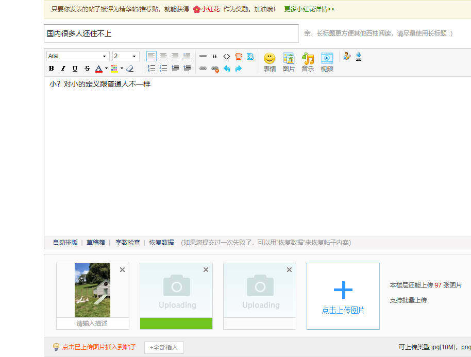This screenshot has width=471, height=357.
Task: Apply the background highlight color
Action: [114, 69]
